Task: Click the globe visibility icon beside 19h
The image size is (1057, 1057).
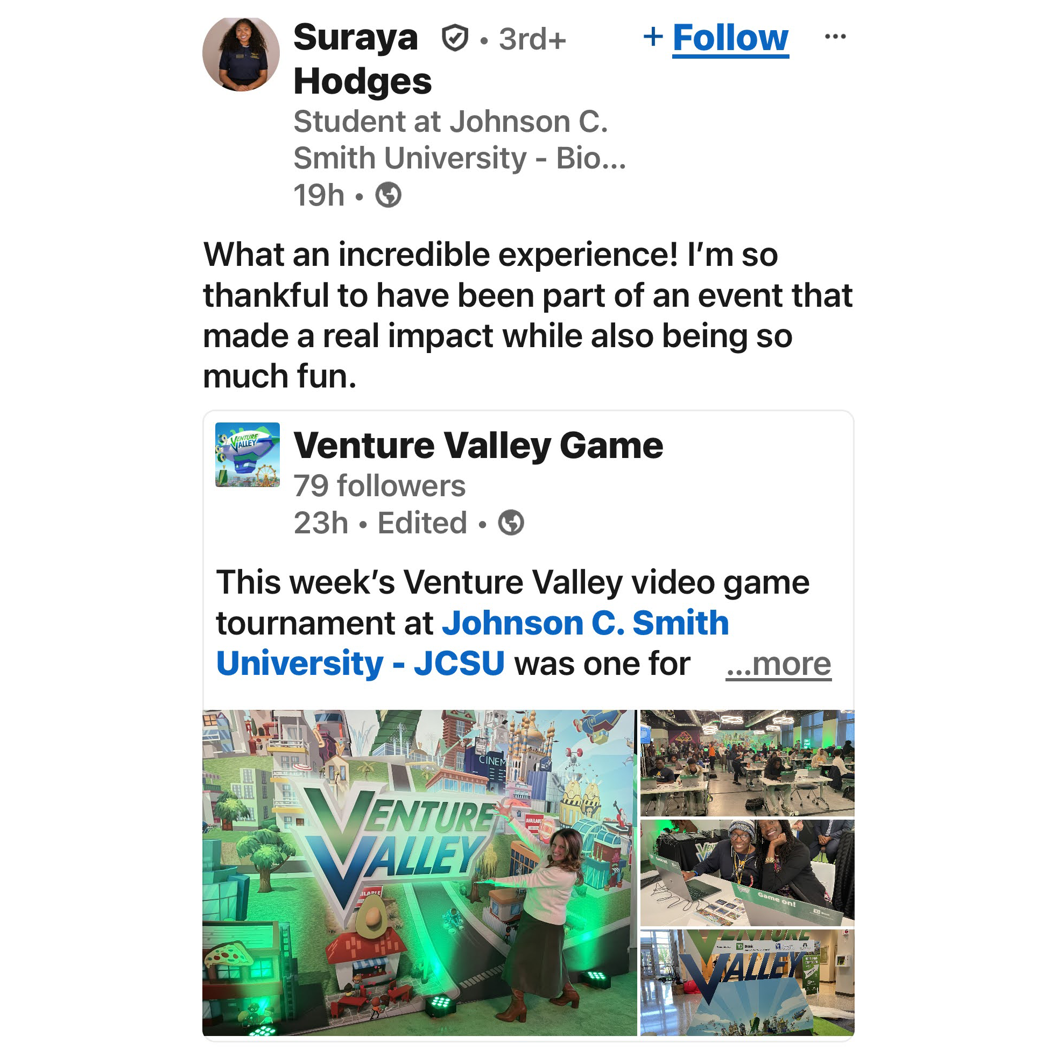Action: pyautogui.click(x=388, y=195)
